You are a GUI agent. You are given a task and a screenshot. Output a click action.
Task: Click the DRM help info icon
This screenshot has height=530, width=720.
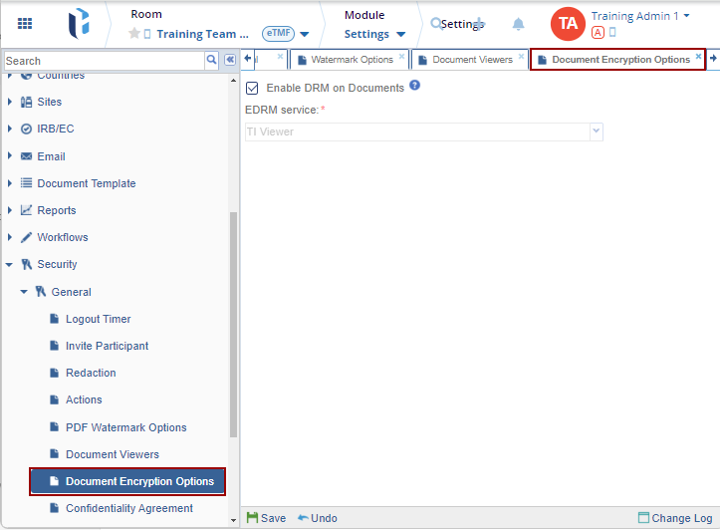(415, 86)
